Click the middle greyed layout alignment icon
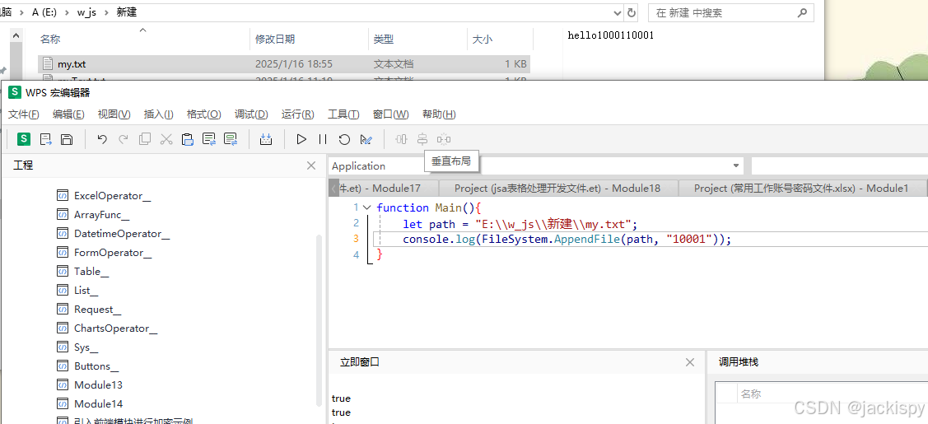Viewport: 928px width, 424px height. [422, 139]
